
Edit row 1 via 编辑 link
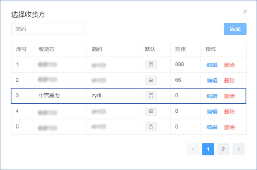pyautogui.click(x=212, y=65)
